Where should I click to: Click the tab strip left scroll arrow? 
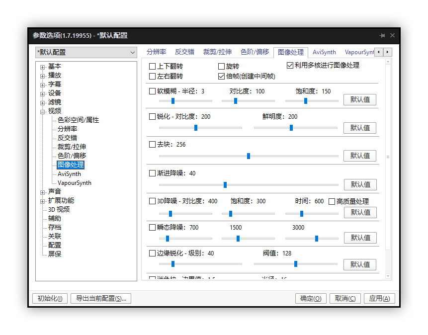tap(379, 52)
